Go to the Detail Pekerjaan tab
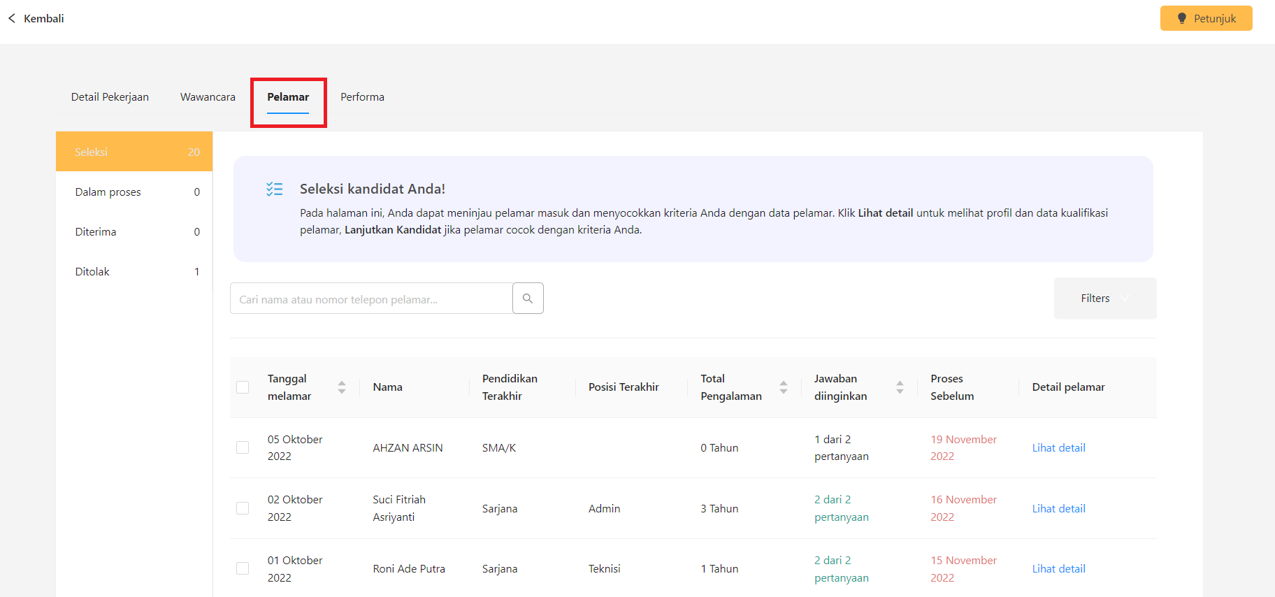Viewport: 1275px width, 597px height. tap(110, 97)
